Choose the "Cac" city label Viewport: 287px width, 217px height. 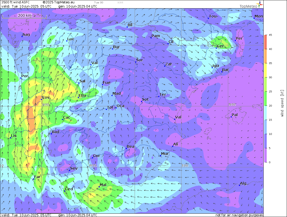67,117
